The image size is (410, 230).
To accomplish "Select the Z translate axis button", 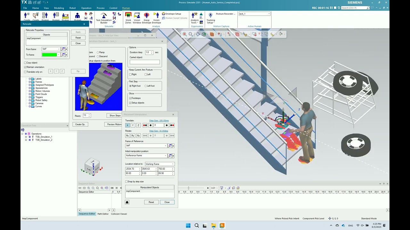I will 138,125.
